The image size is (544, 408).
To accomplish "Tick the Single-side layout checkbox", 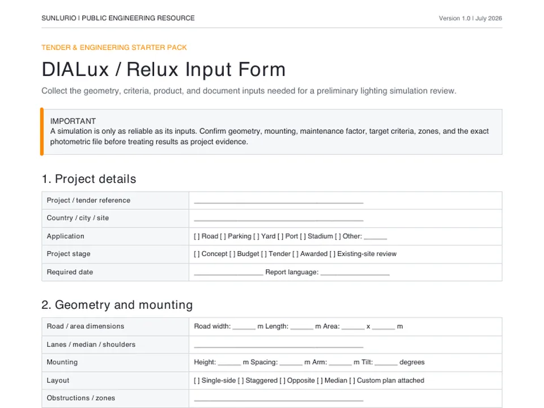I will [x=197, y=381].
